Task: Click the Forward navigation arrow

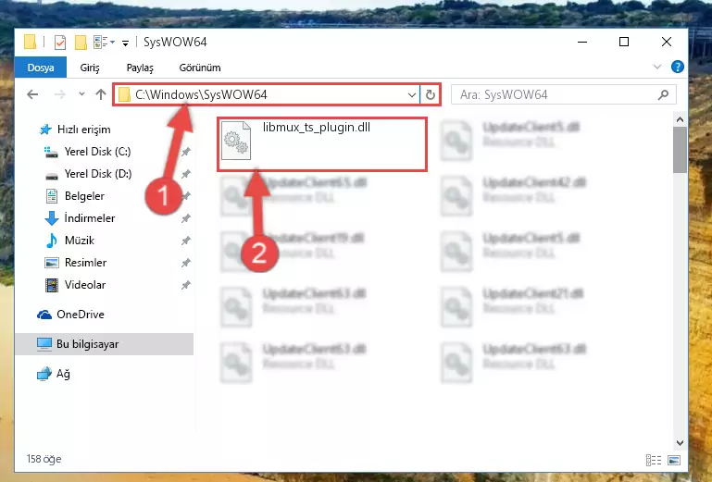Action: [59, 94]
